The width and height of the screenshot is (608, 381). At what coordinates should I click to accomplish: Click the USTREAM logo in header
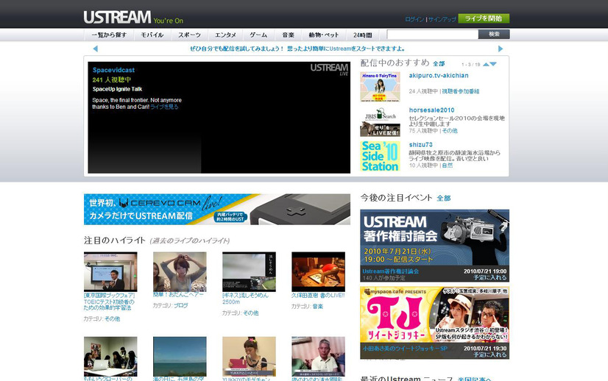click(x=117, y=17)
